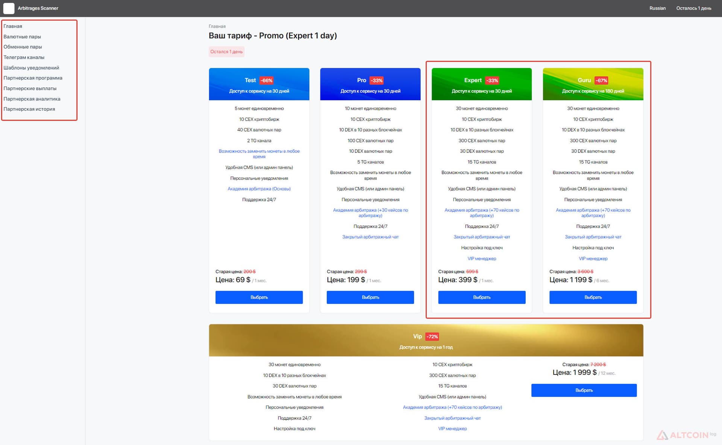Viewport: 722px width, 445px height.
Task: Click the red 'Остался 1 день' badge
Action: tap(226, 52)
